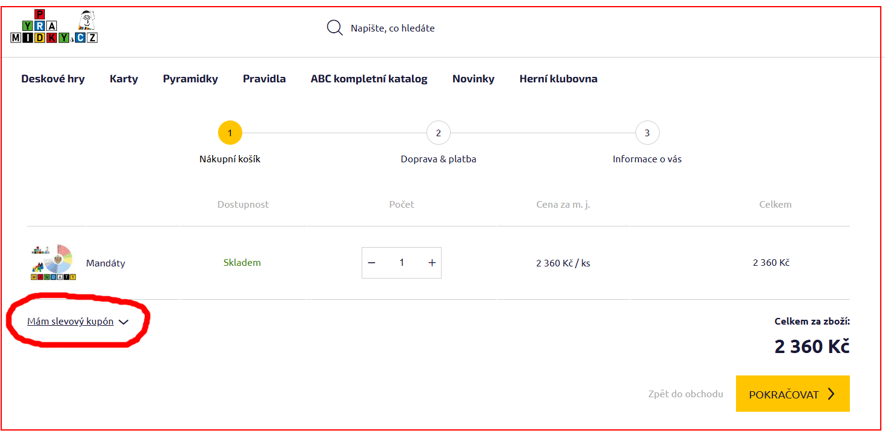Open the Mám slevový kupón link

tap(70, 322)
